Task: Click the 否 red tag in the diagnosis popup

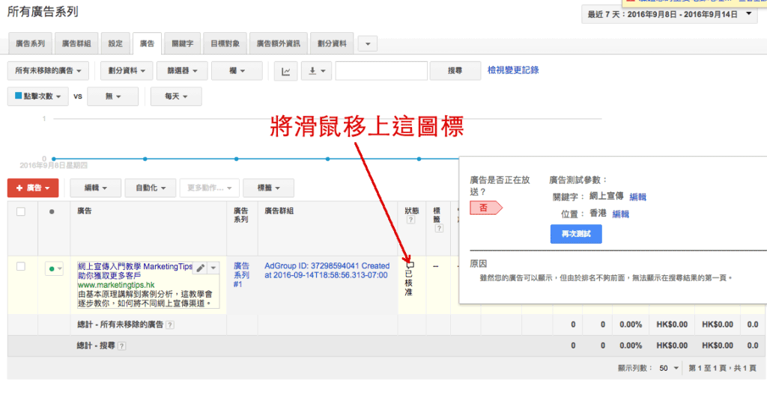Action: (486, 208)
